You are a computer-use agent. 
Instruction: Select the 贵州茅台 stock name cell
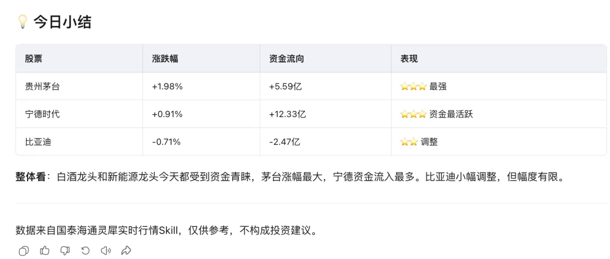[42, 86]
